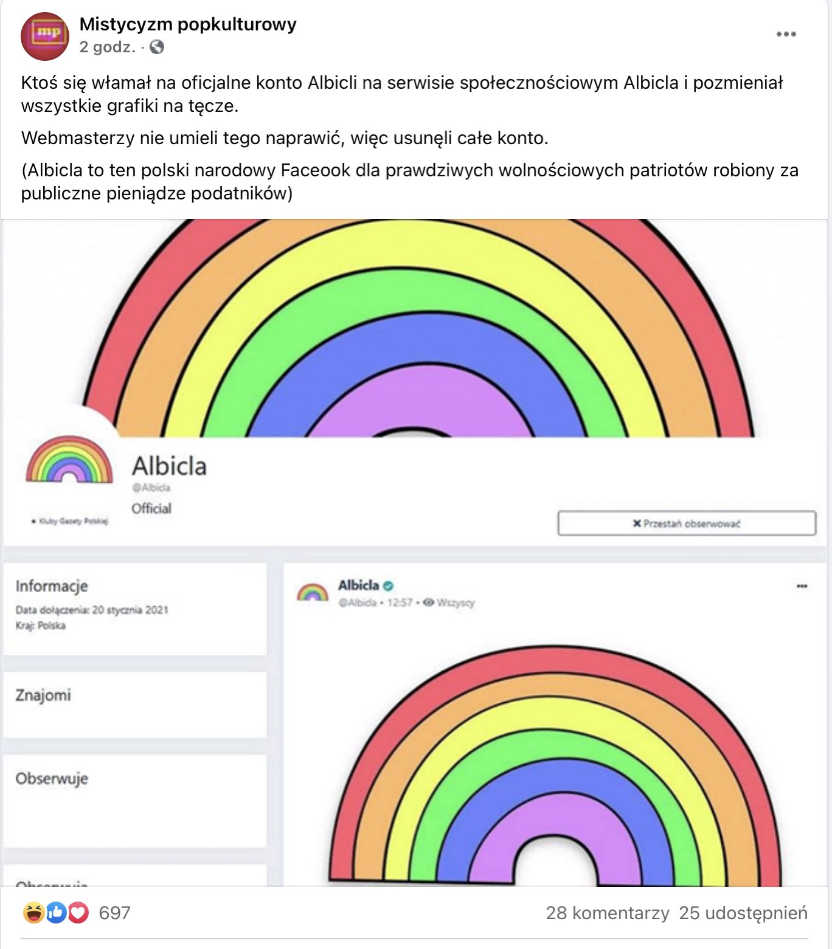Image resolution: width=832 pixels, height=949 pixels.
Task: Click the red heart Love reaction icon
Action: tap(78, 913)
